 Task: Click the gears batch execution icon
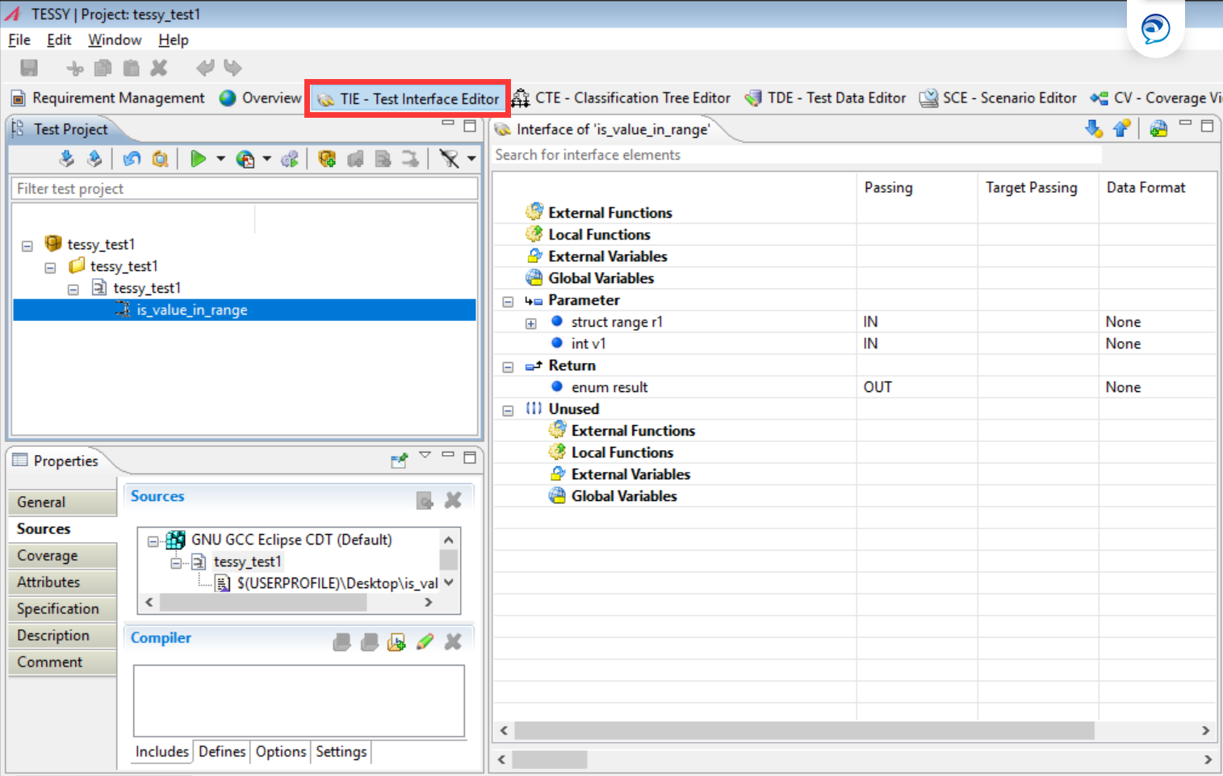pos(290,159)
